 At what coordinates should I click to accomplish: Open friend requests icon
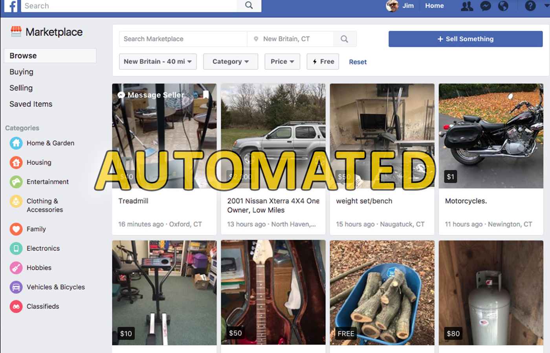(467, 6)
